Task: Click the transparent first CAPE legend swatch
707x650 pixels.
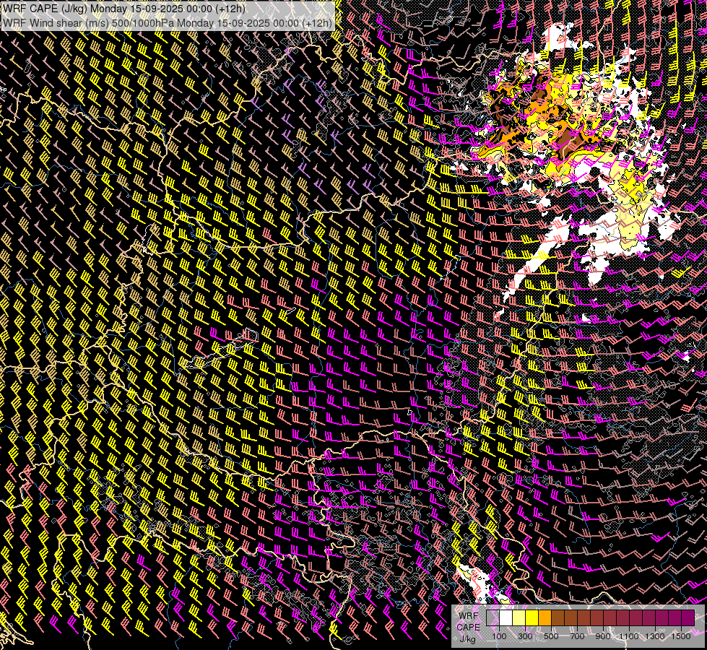Action: (x=493, y=617)
